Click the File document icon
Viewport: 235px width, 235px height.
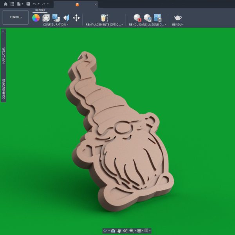coord(19,4)
